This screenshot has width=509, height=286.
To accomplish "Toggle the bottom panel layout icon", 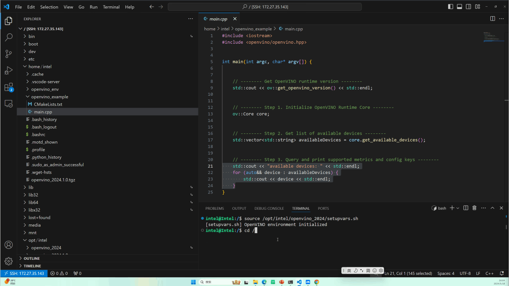I will point(459,7).
